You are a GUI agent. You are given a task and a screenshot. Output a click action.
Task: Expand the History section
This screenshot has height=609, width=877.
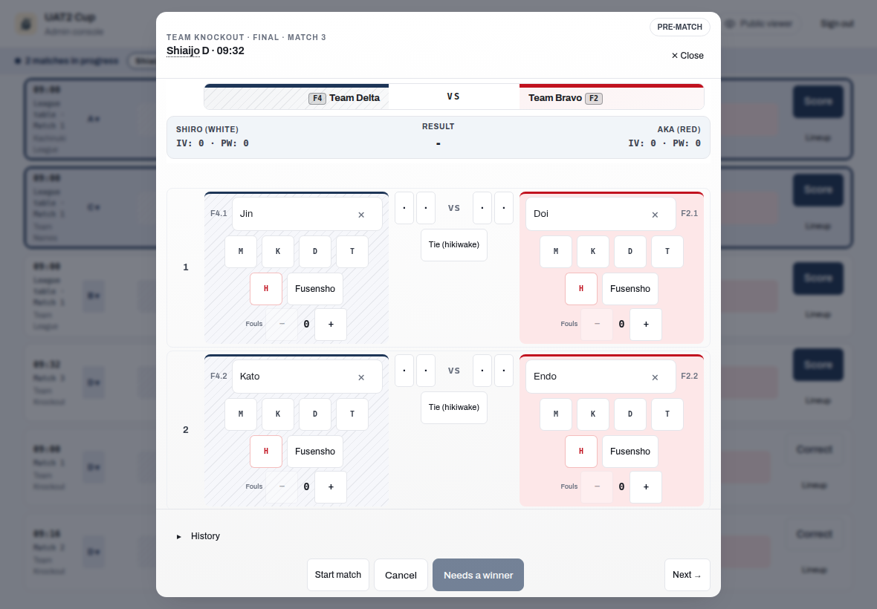[x=198, y=536]
